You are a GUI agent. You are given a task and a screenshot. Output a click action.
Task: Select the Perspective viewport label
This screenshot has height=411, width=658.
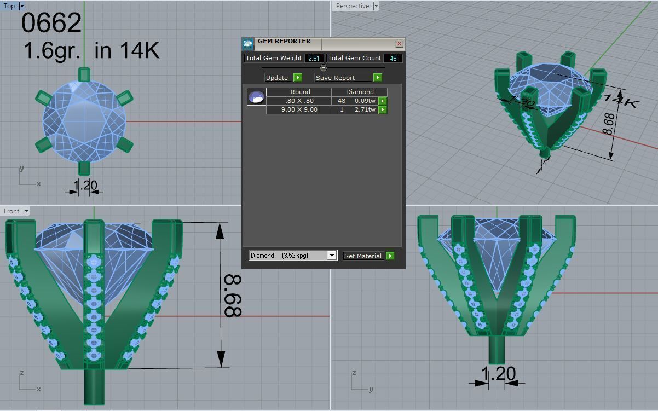(x=353, y=6)
